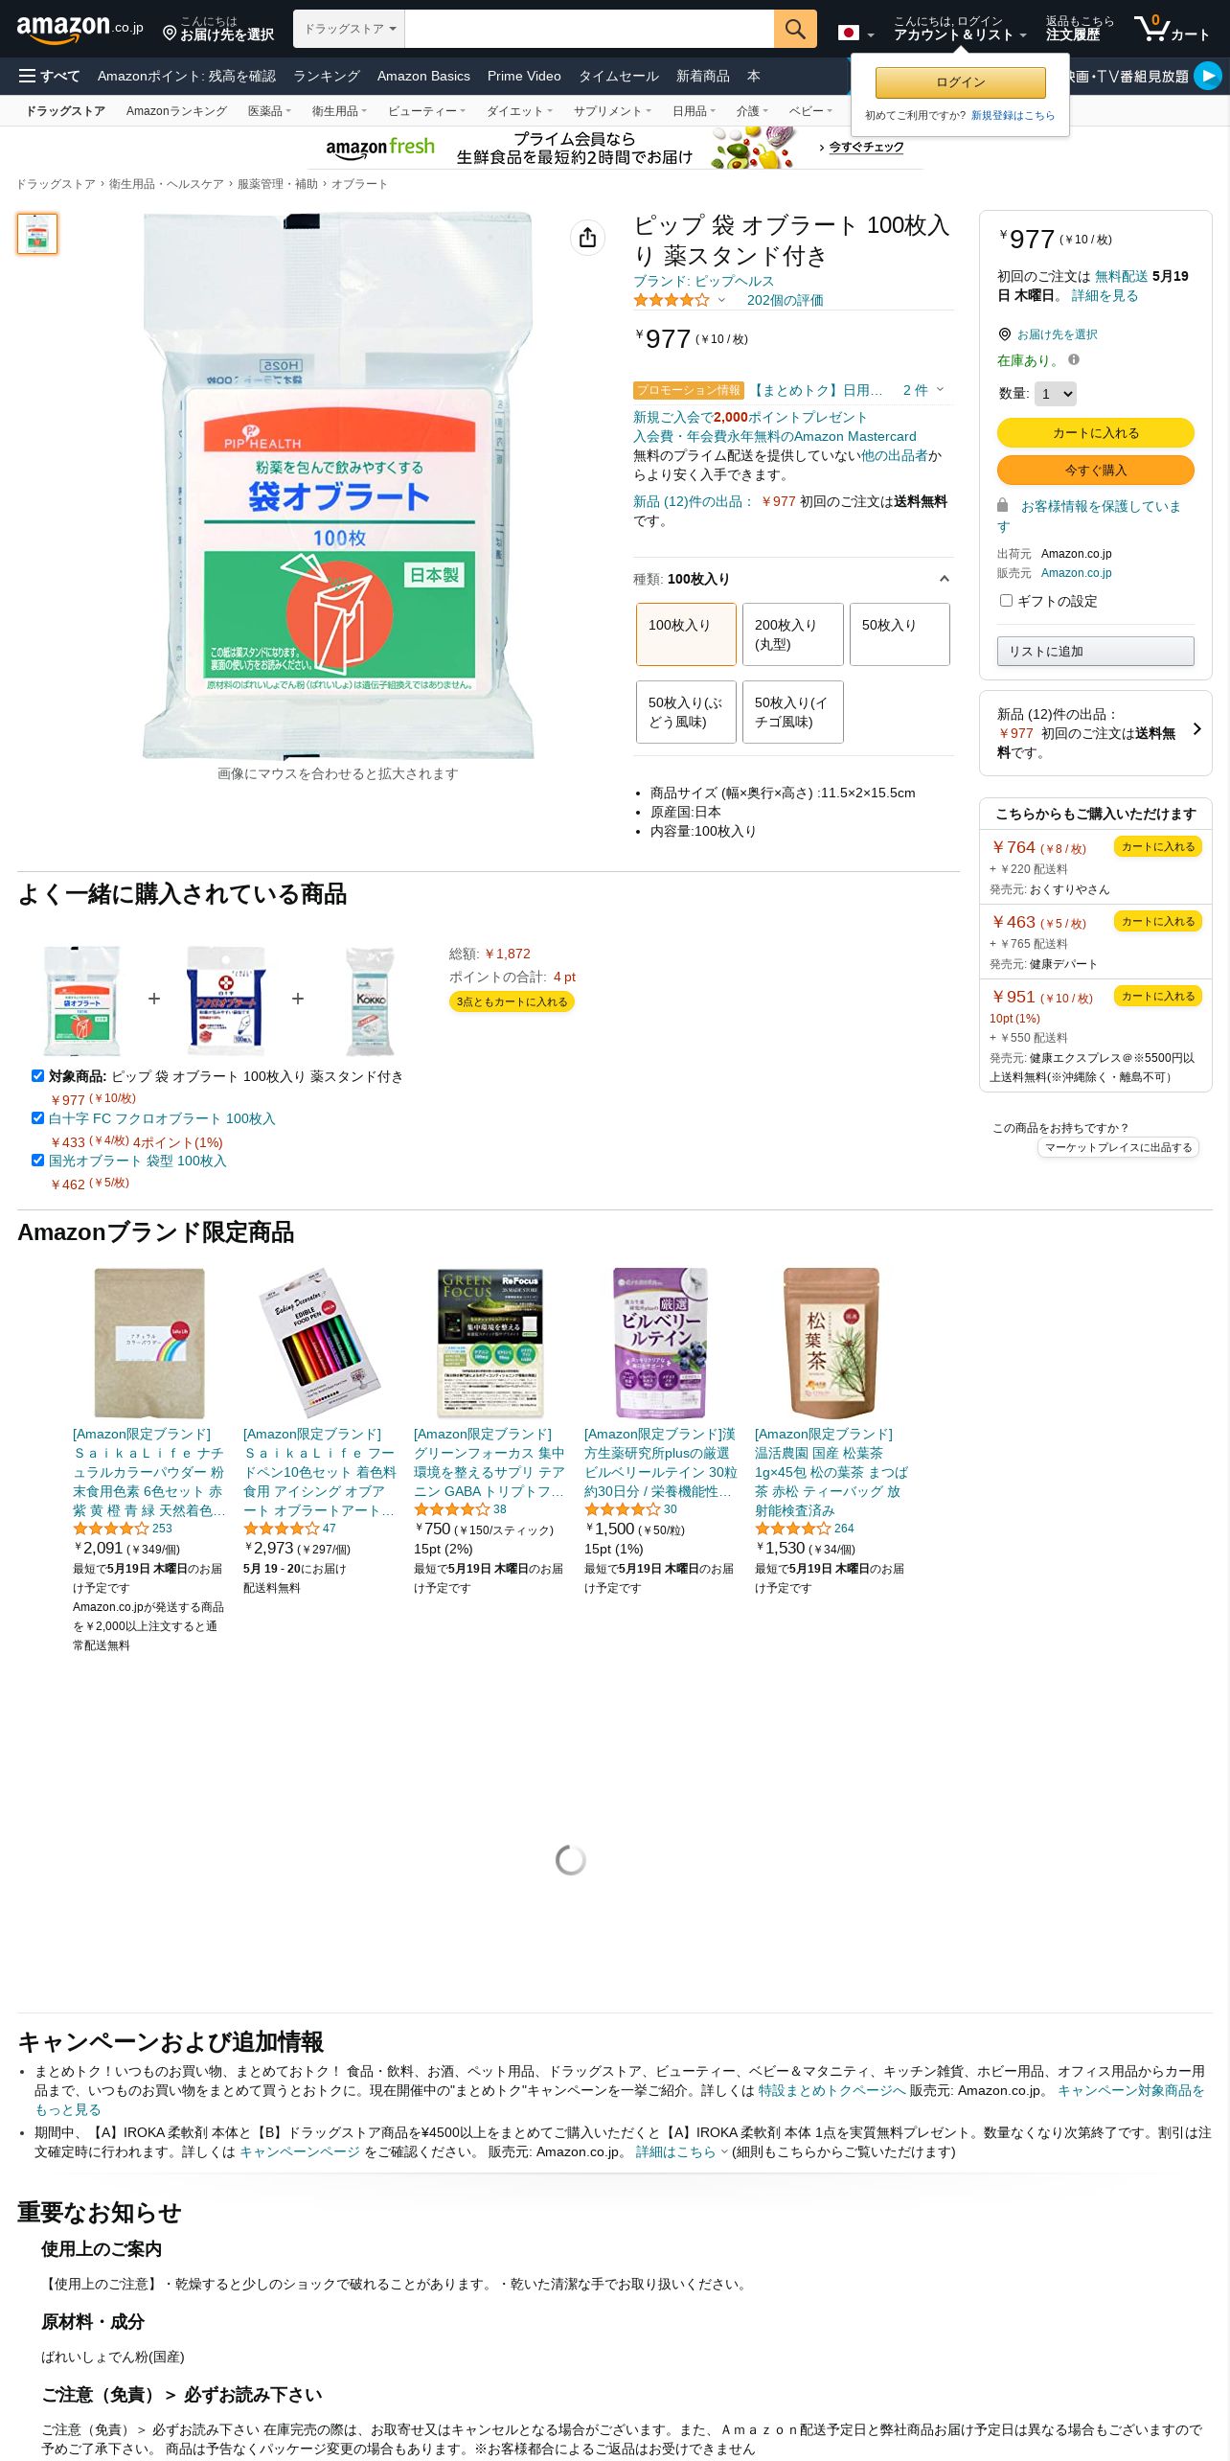Open the ドラッグストア search category dropdown

pos(350,29)
